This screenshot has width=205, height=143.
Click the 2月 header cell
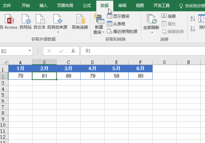point(44,68)
